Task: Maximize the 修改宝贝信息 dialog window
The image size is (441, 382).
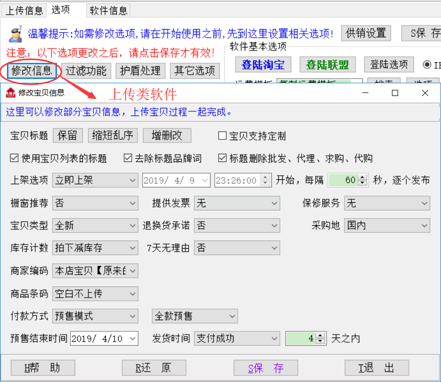Action: [x=394, y=93]
